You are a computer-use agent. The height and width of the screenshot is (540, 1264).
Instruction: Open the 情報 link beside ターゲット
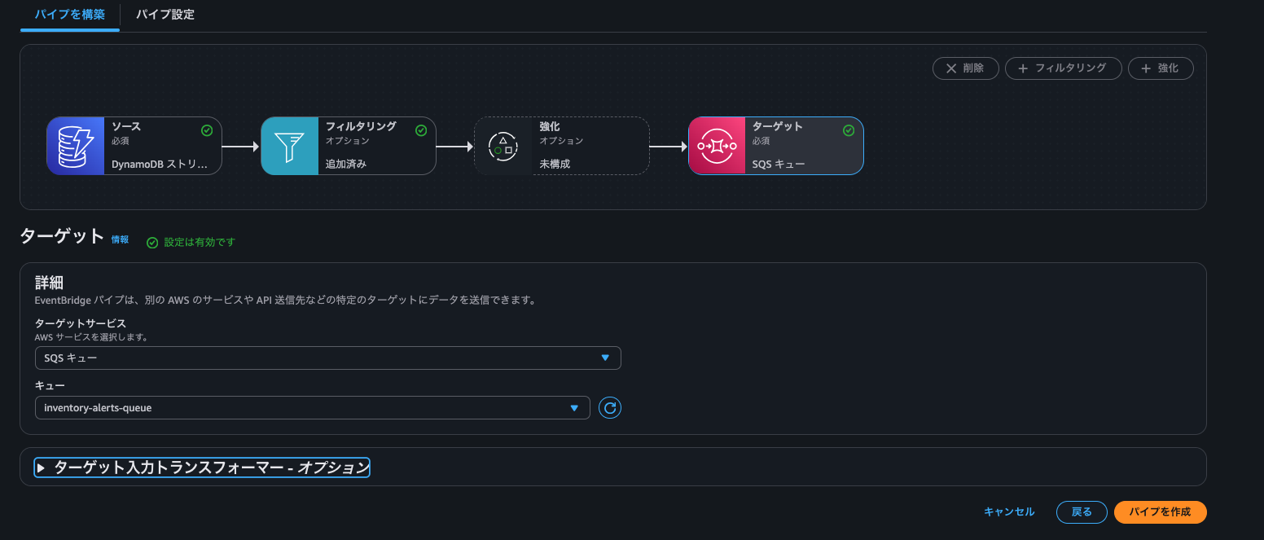point(120,239)
